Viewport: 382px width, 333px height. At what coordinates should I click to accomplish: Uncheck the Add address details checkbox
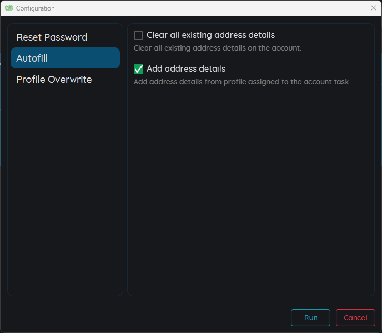(138, 69)
